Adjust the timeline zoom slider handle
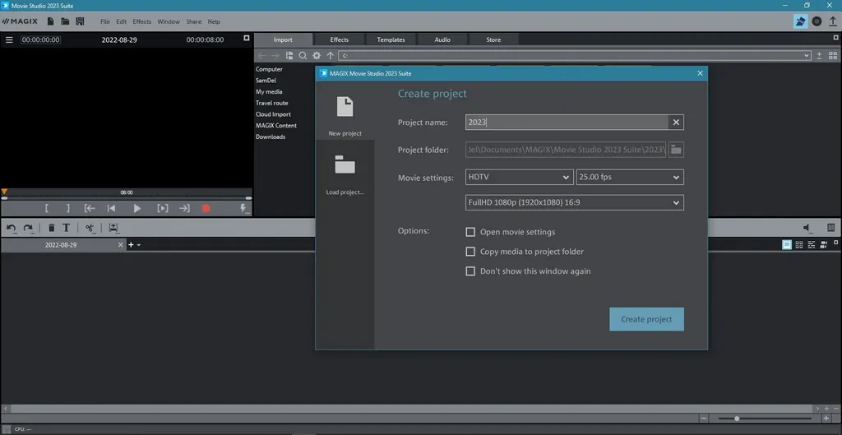842x435 pixels. click(x=737, y=419)
